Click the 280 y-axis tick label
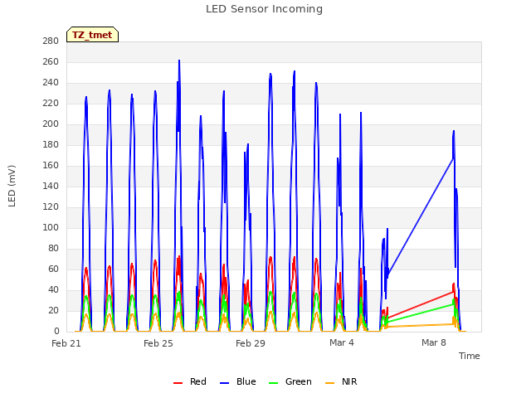Screen dimensions: 531x398 click(x=51, y=41)
